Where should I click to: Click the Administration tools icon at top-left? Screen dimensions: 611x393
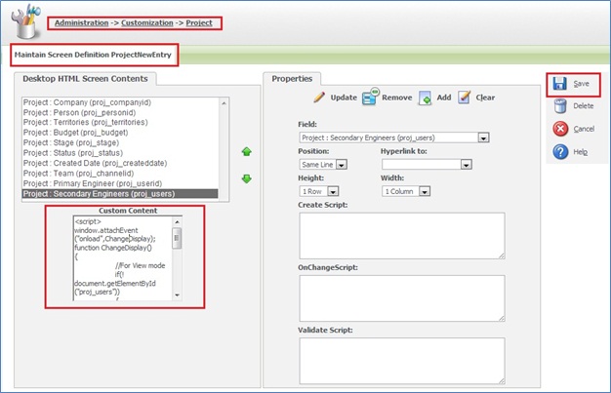[25, 21]
